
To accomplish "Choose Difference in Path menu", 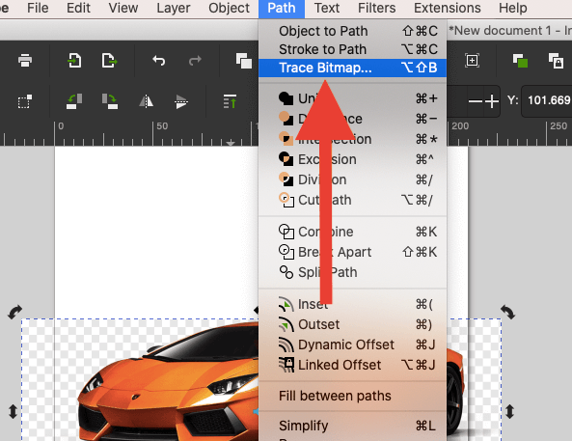I will coord(352,119).
